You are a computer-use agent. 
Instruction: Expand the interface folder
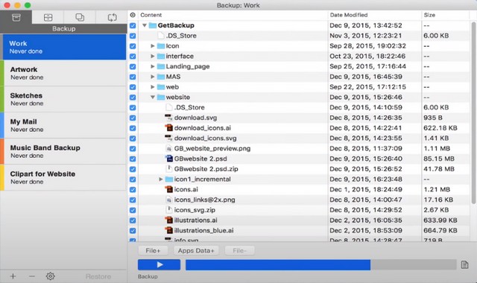(153, 57)
